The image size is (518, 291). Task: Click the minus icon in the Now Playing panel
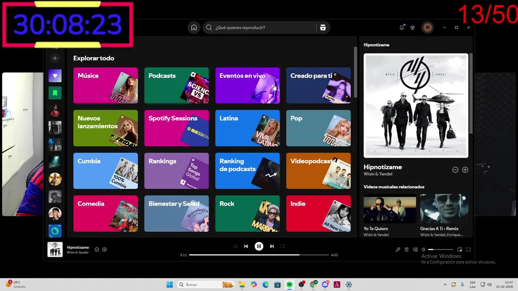click(455, 170)
